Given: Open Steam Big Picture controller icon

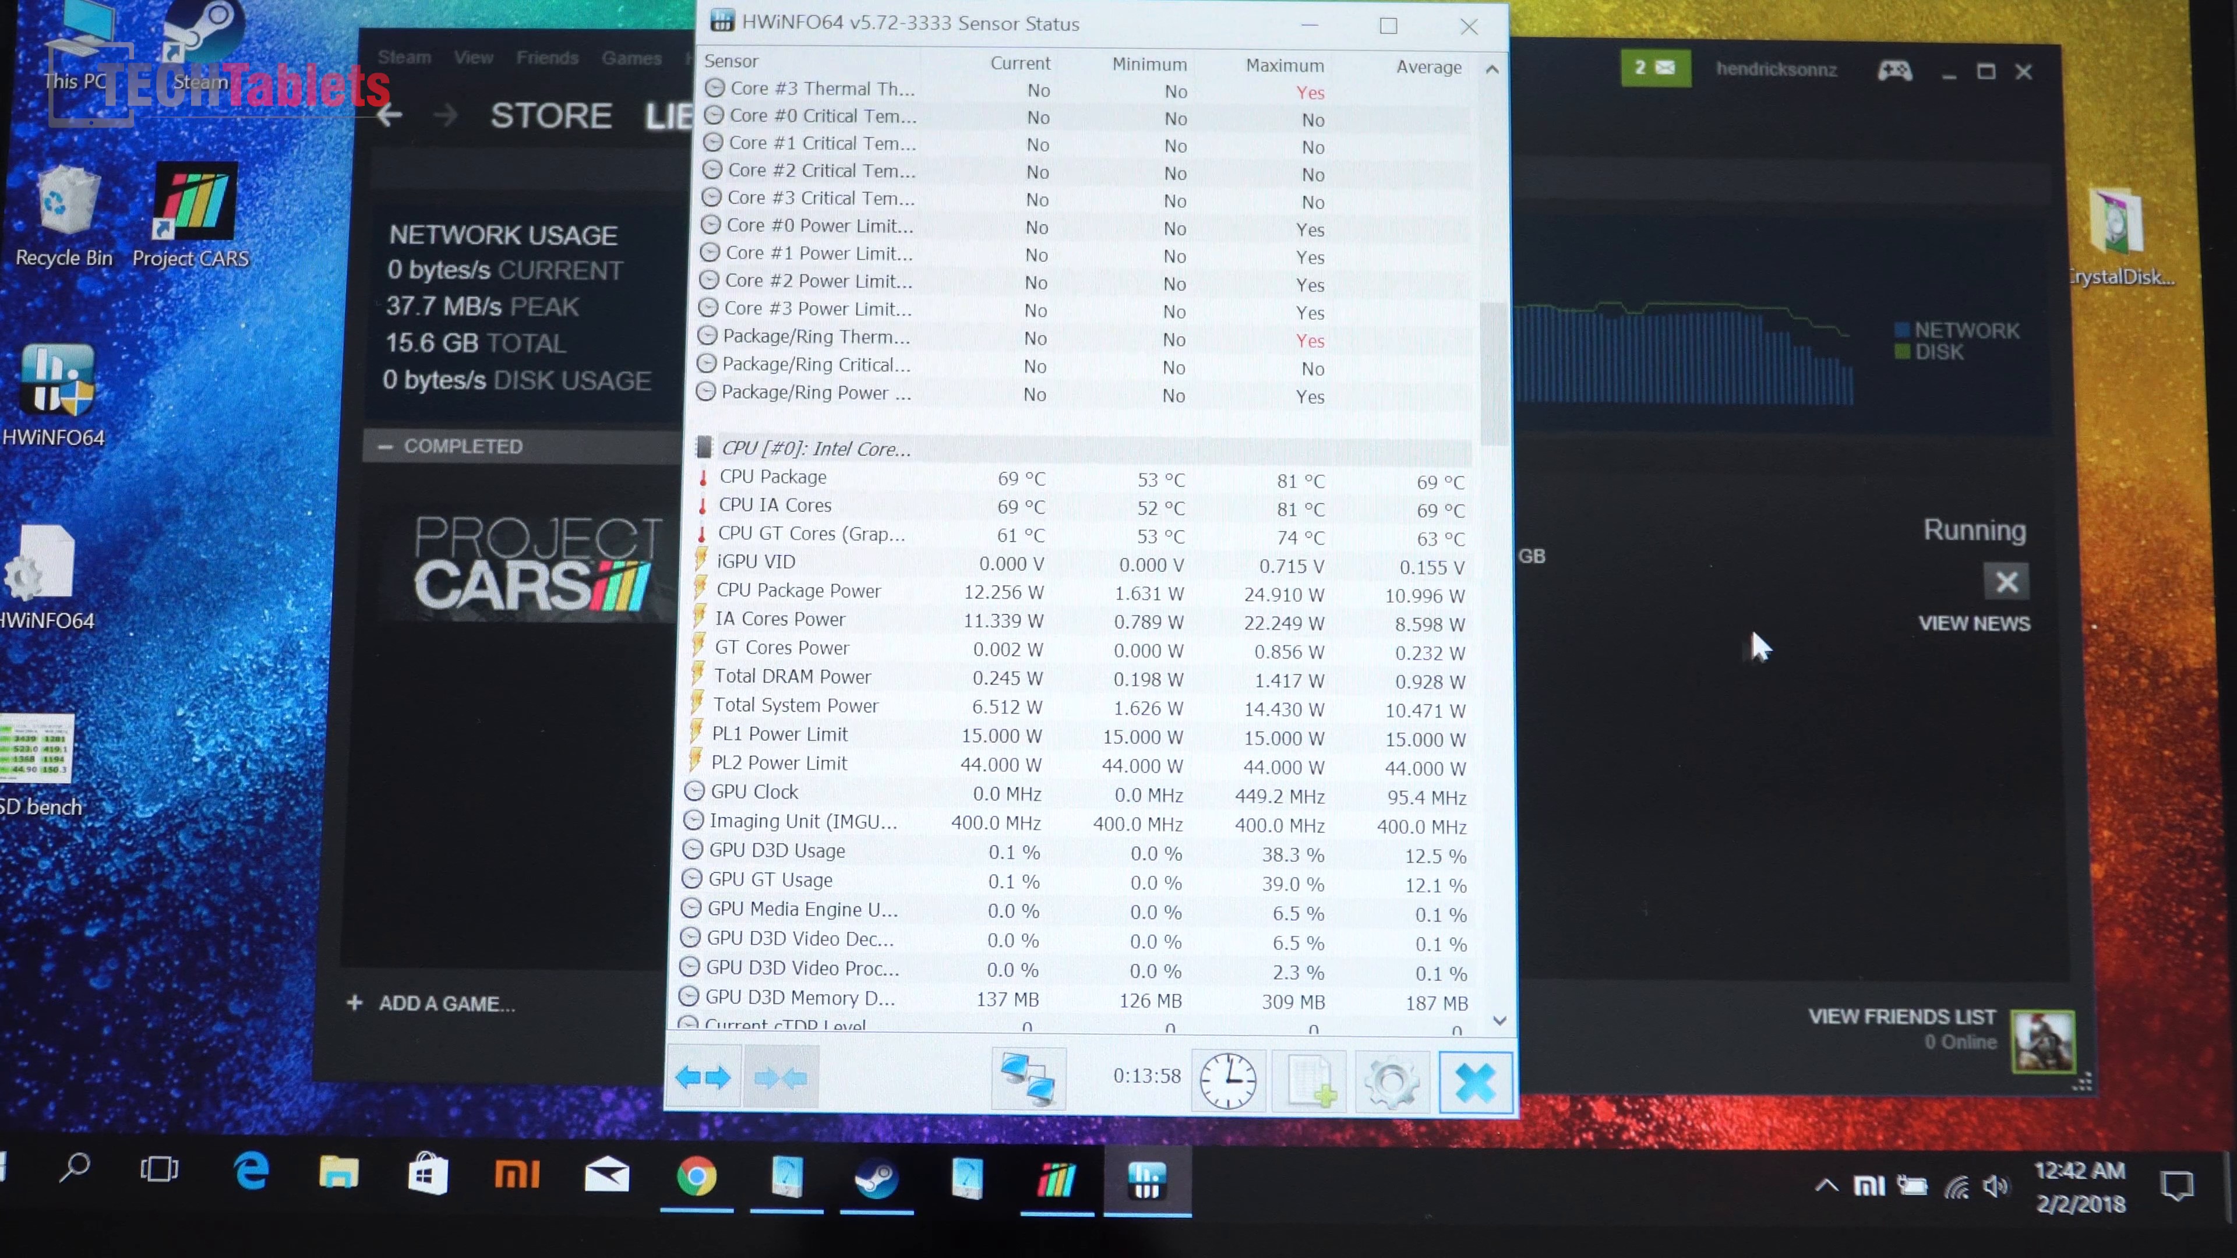Looking at the screenshot, I should [1894, 70].
